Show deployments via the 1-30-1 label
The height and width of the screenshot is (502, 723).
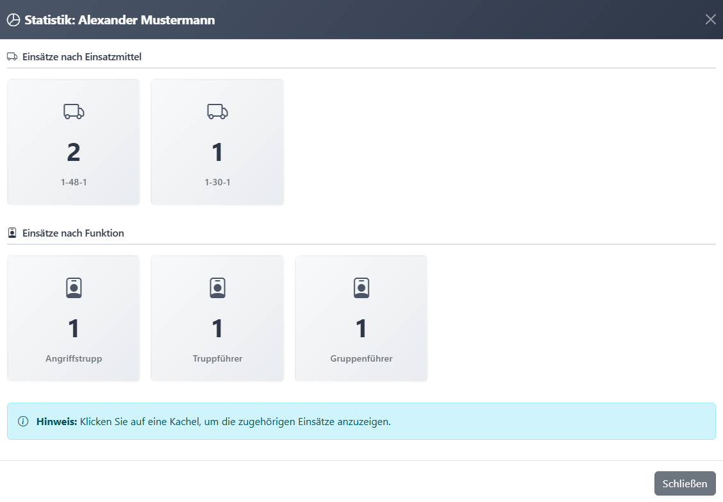coord(217,182)
